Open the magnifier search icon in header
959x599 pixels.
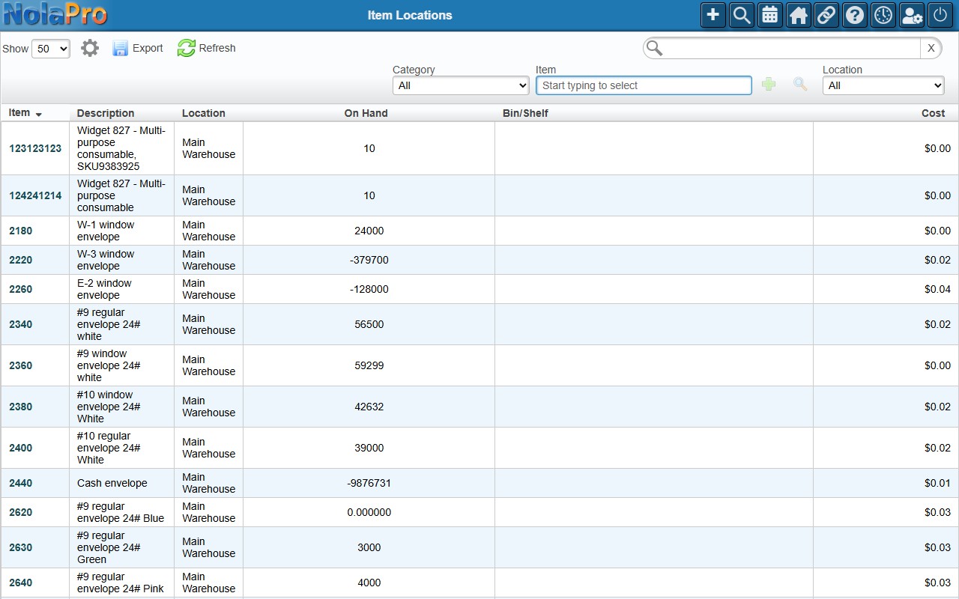(x=742, y=15)
